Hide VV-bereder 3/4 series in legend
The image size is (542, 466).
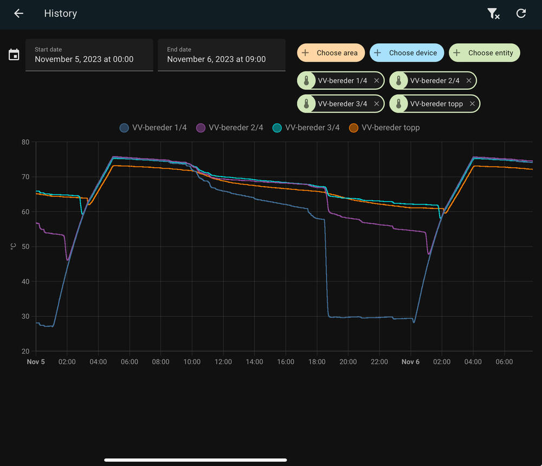[306, 128]
